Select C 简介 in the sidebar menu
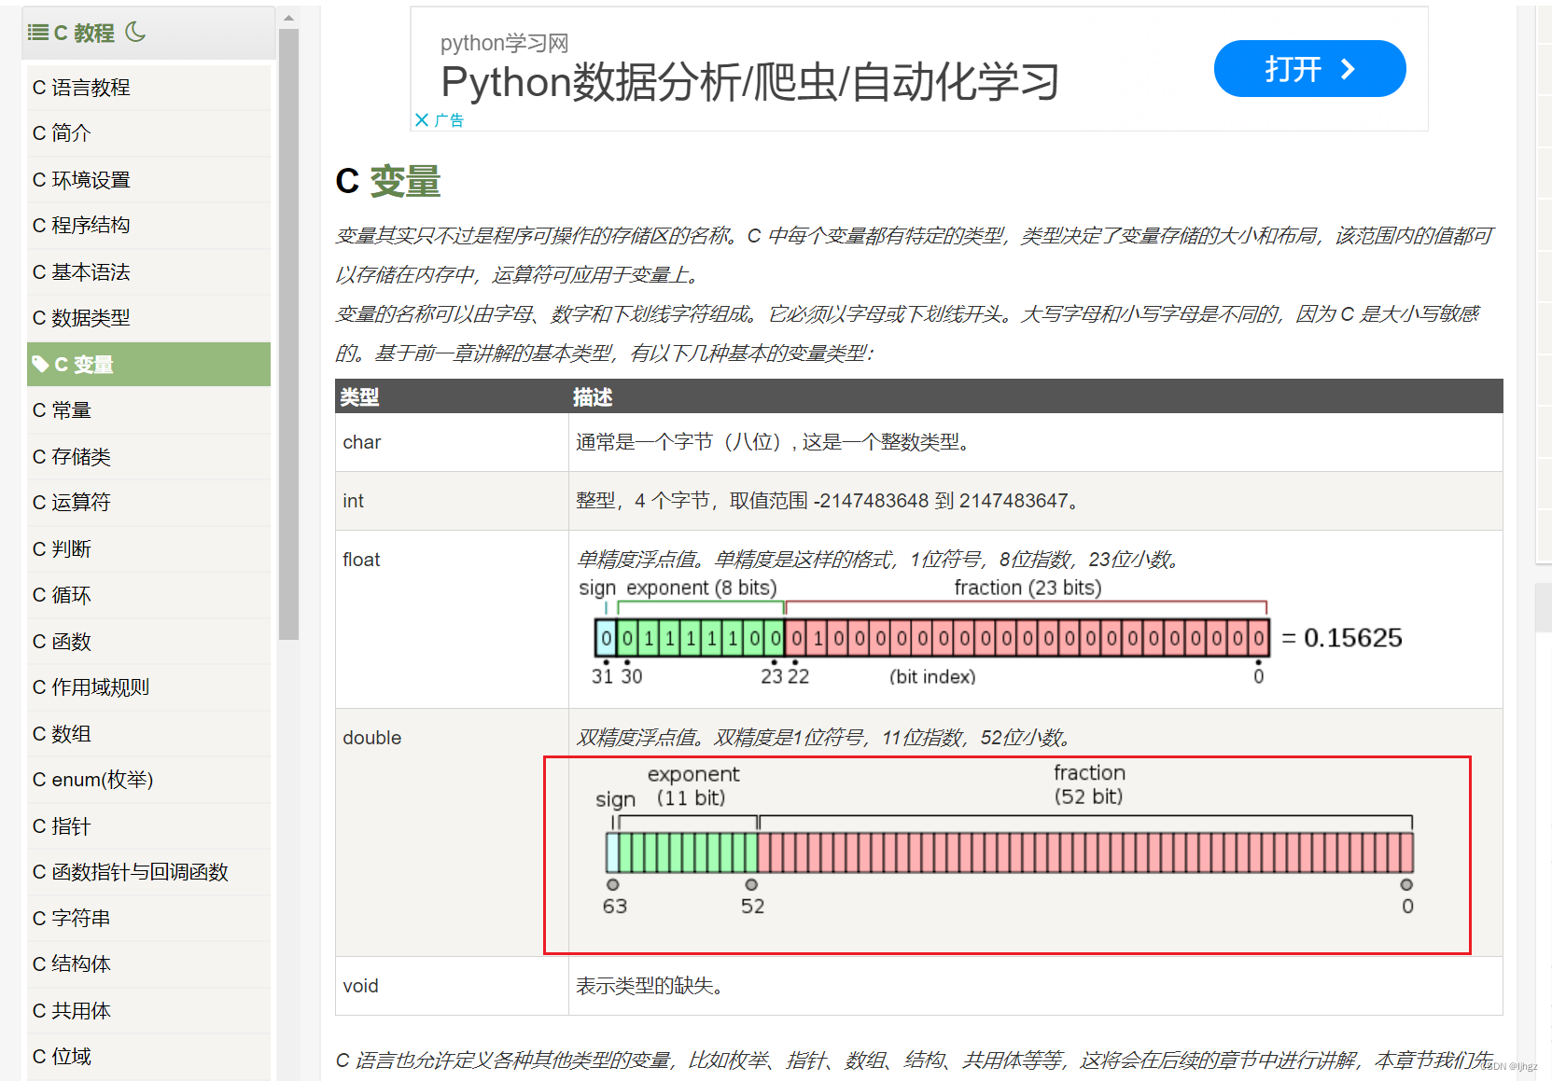Viewport: 1552px width, 1081px height. coord(62,132)
